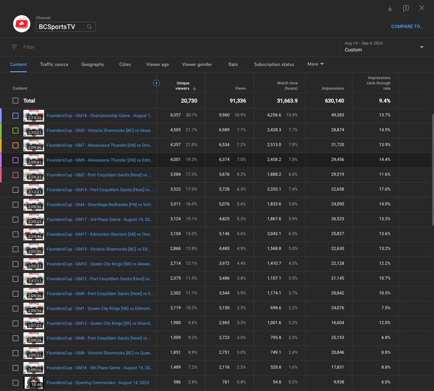The image size is (434, 391).
Task: Open the send feedback icon
Action: [x=406, y=8]
